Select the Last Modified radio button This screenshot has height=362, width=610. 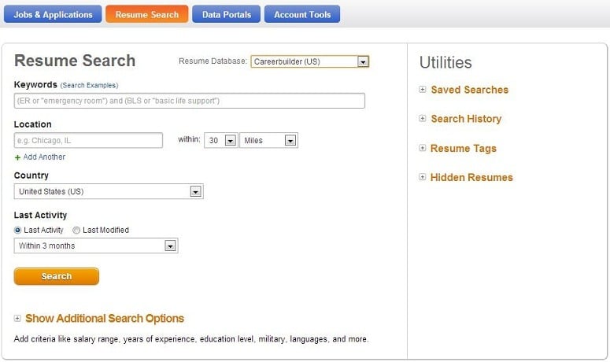[x=76, y=230]
